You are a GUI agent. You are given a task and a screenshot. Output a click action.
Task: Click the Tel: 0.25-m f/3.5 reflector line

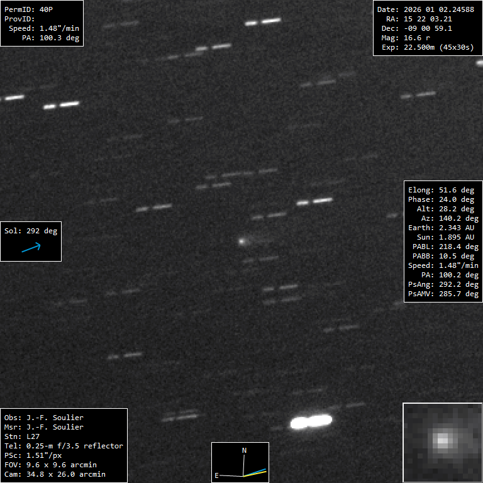[x=64, y=446]
